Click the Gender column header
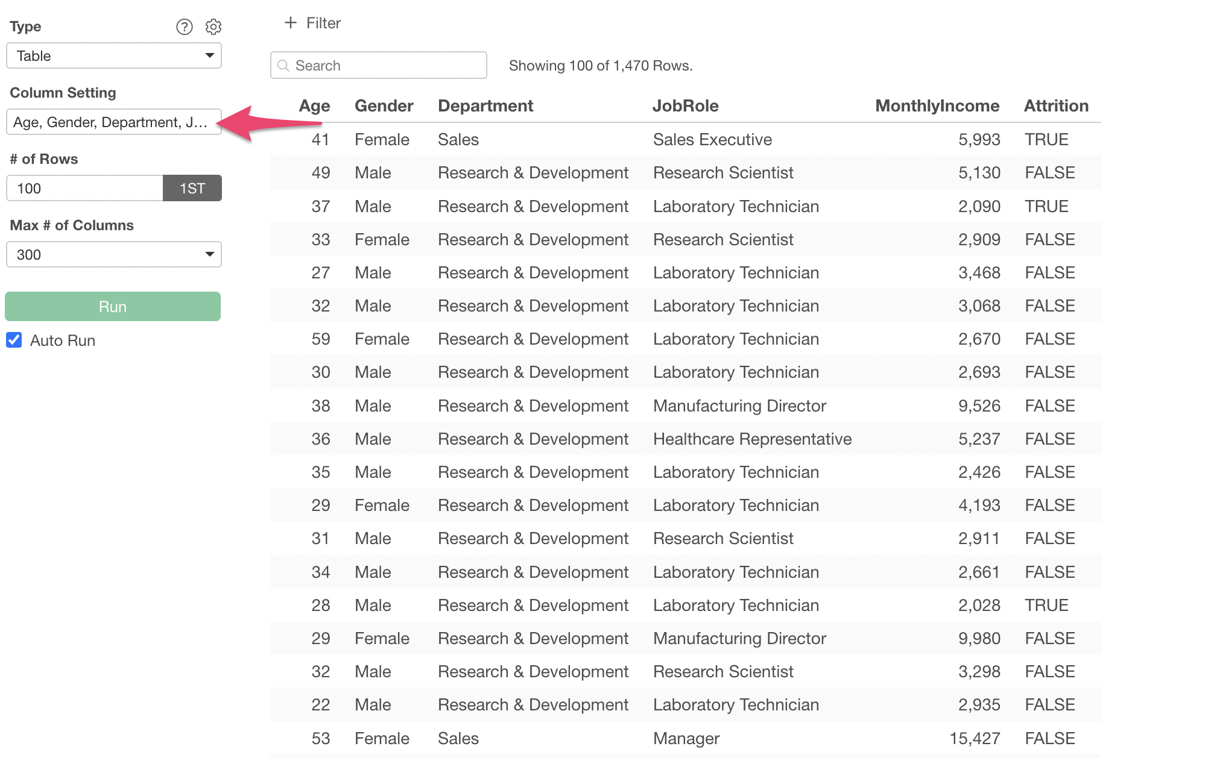Viewport: 1211px width, 758px height. tap(384, 106)
